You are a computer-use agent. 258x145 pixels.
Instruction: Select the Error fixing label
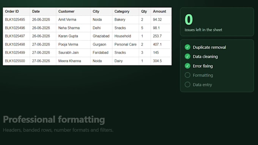click(x=203, y=66)
